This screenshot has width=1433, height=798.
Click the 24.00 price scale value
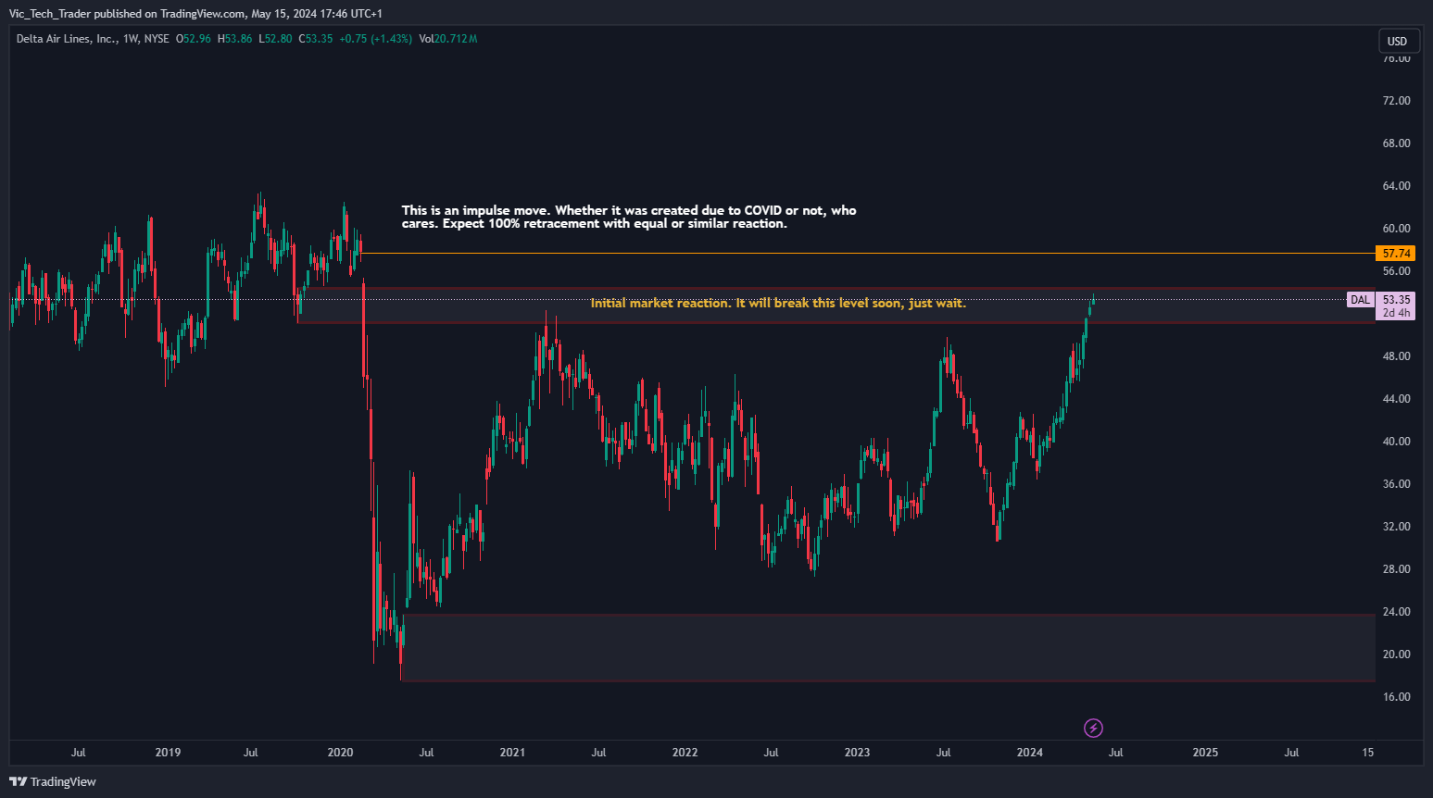pos(1396,612)
